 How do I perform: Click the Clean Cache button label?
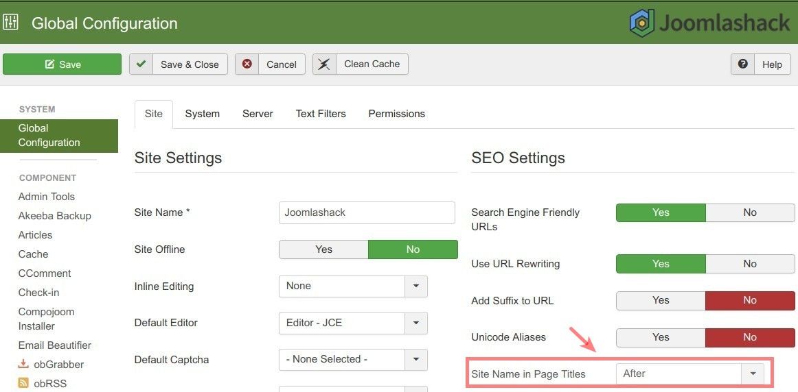(372, 64)
